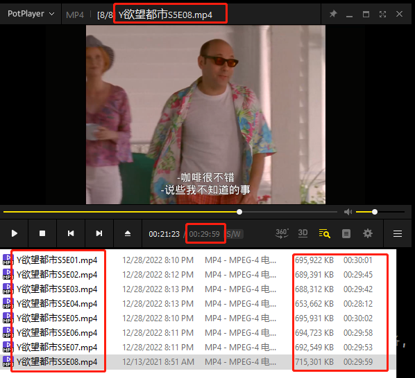Image resolution: width=415 pixels, height=378 pixels.
Task: Click the MP4 format label in title bar
Action: click(75, 15)
